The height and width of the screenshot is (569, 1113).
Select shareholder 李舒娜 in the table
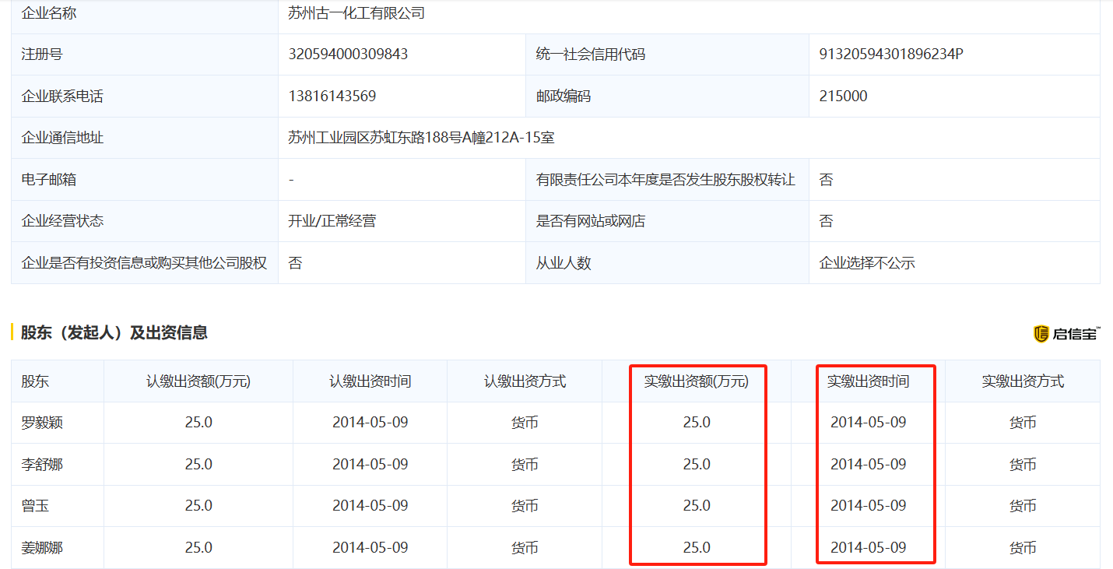point(37,463)
